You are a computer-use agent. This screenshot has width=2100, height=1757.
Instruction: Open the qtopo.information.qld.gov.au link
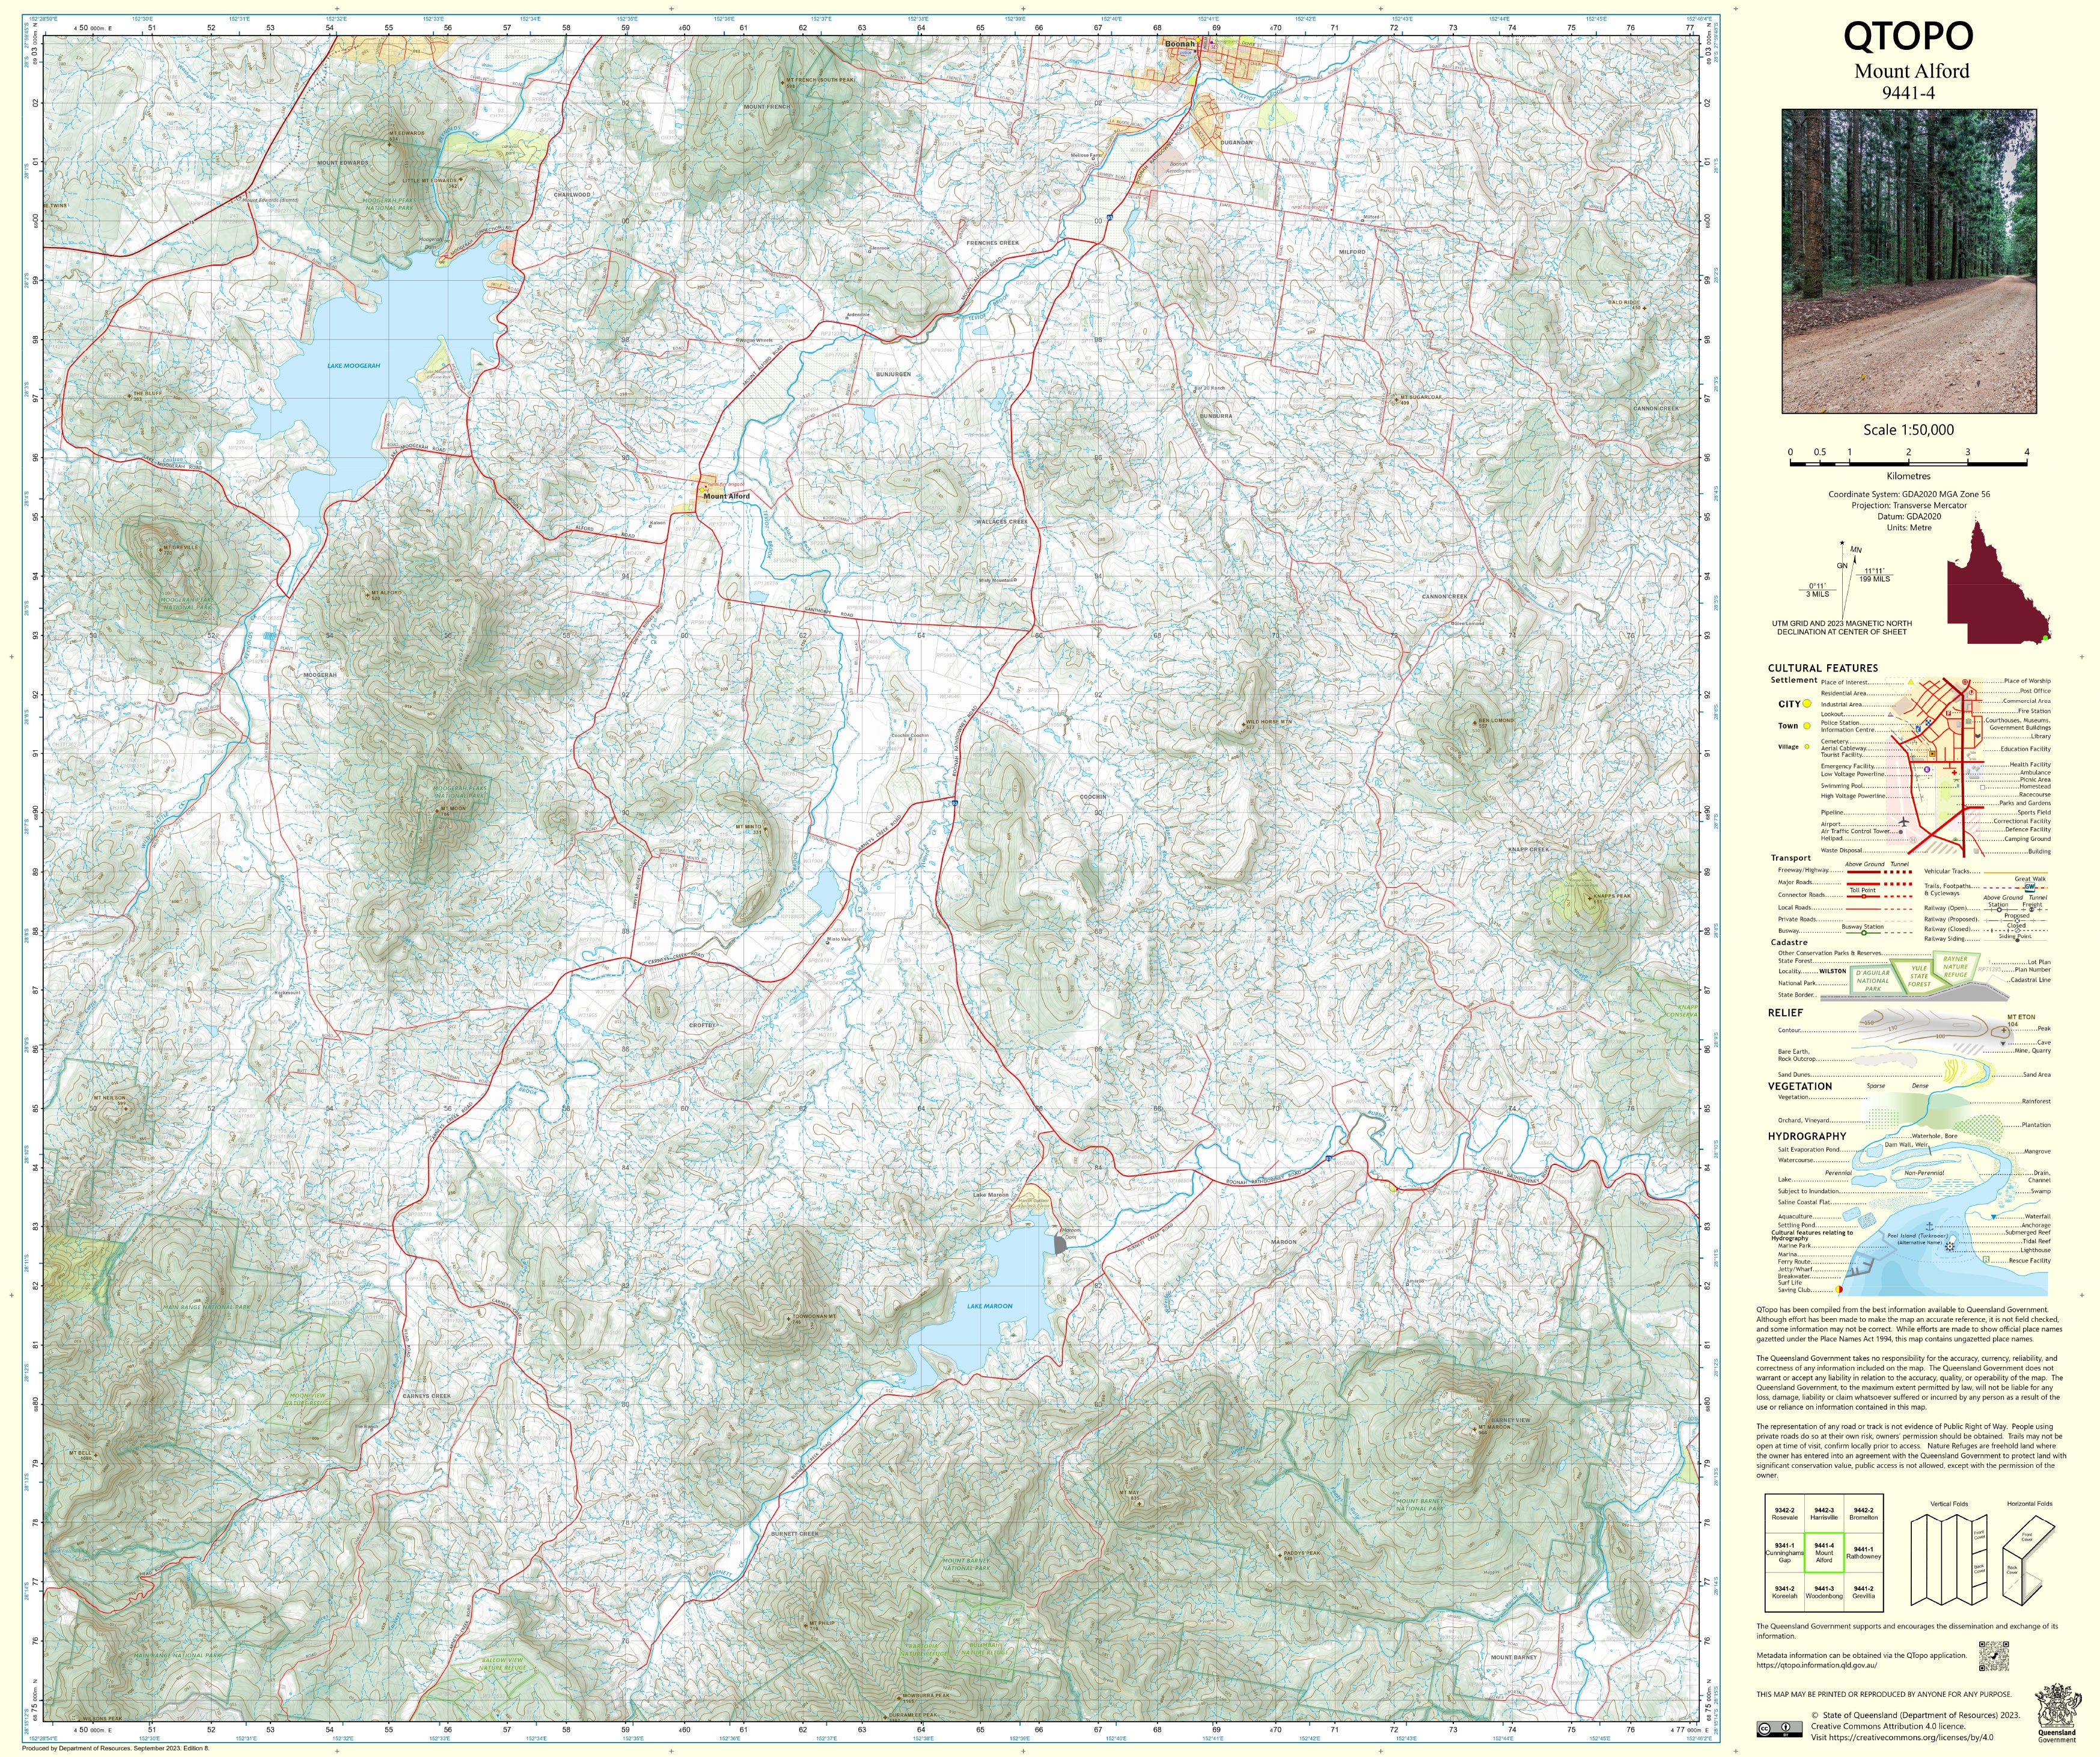coord(1816,1665)
